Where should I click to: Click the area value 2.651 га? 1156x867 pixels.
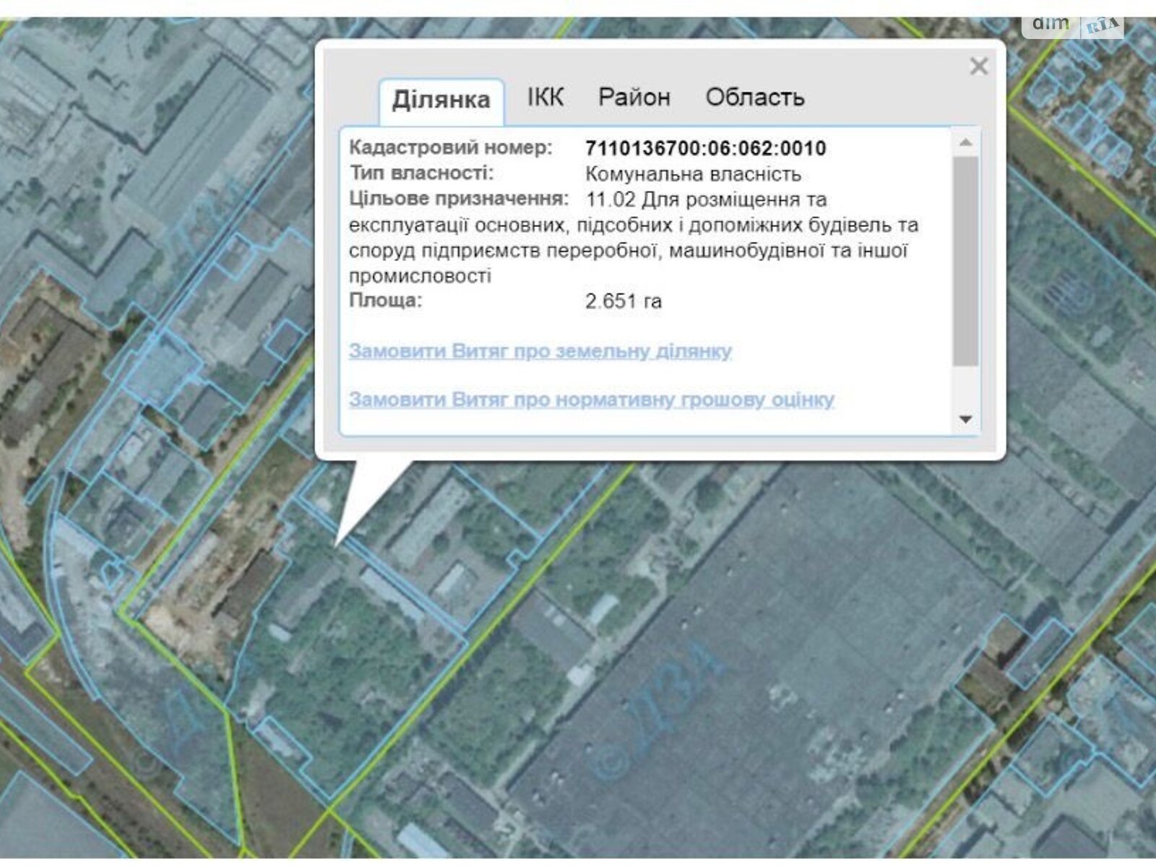tap(623, 301)
